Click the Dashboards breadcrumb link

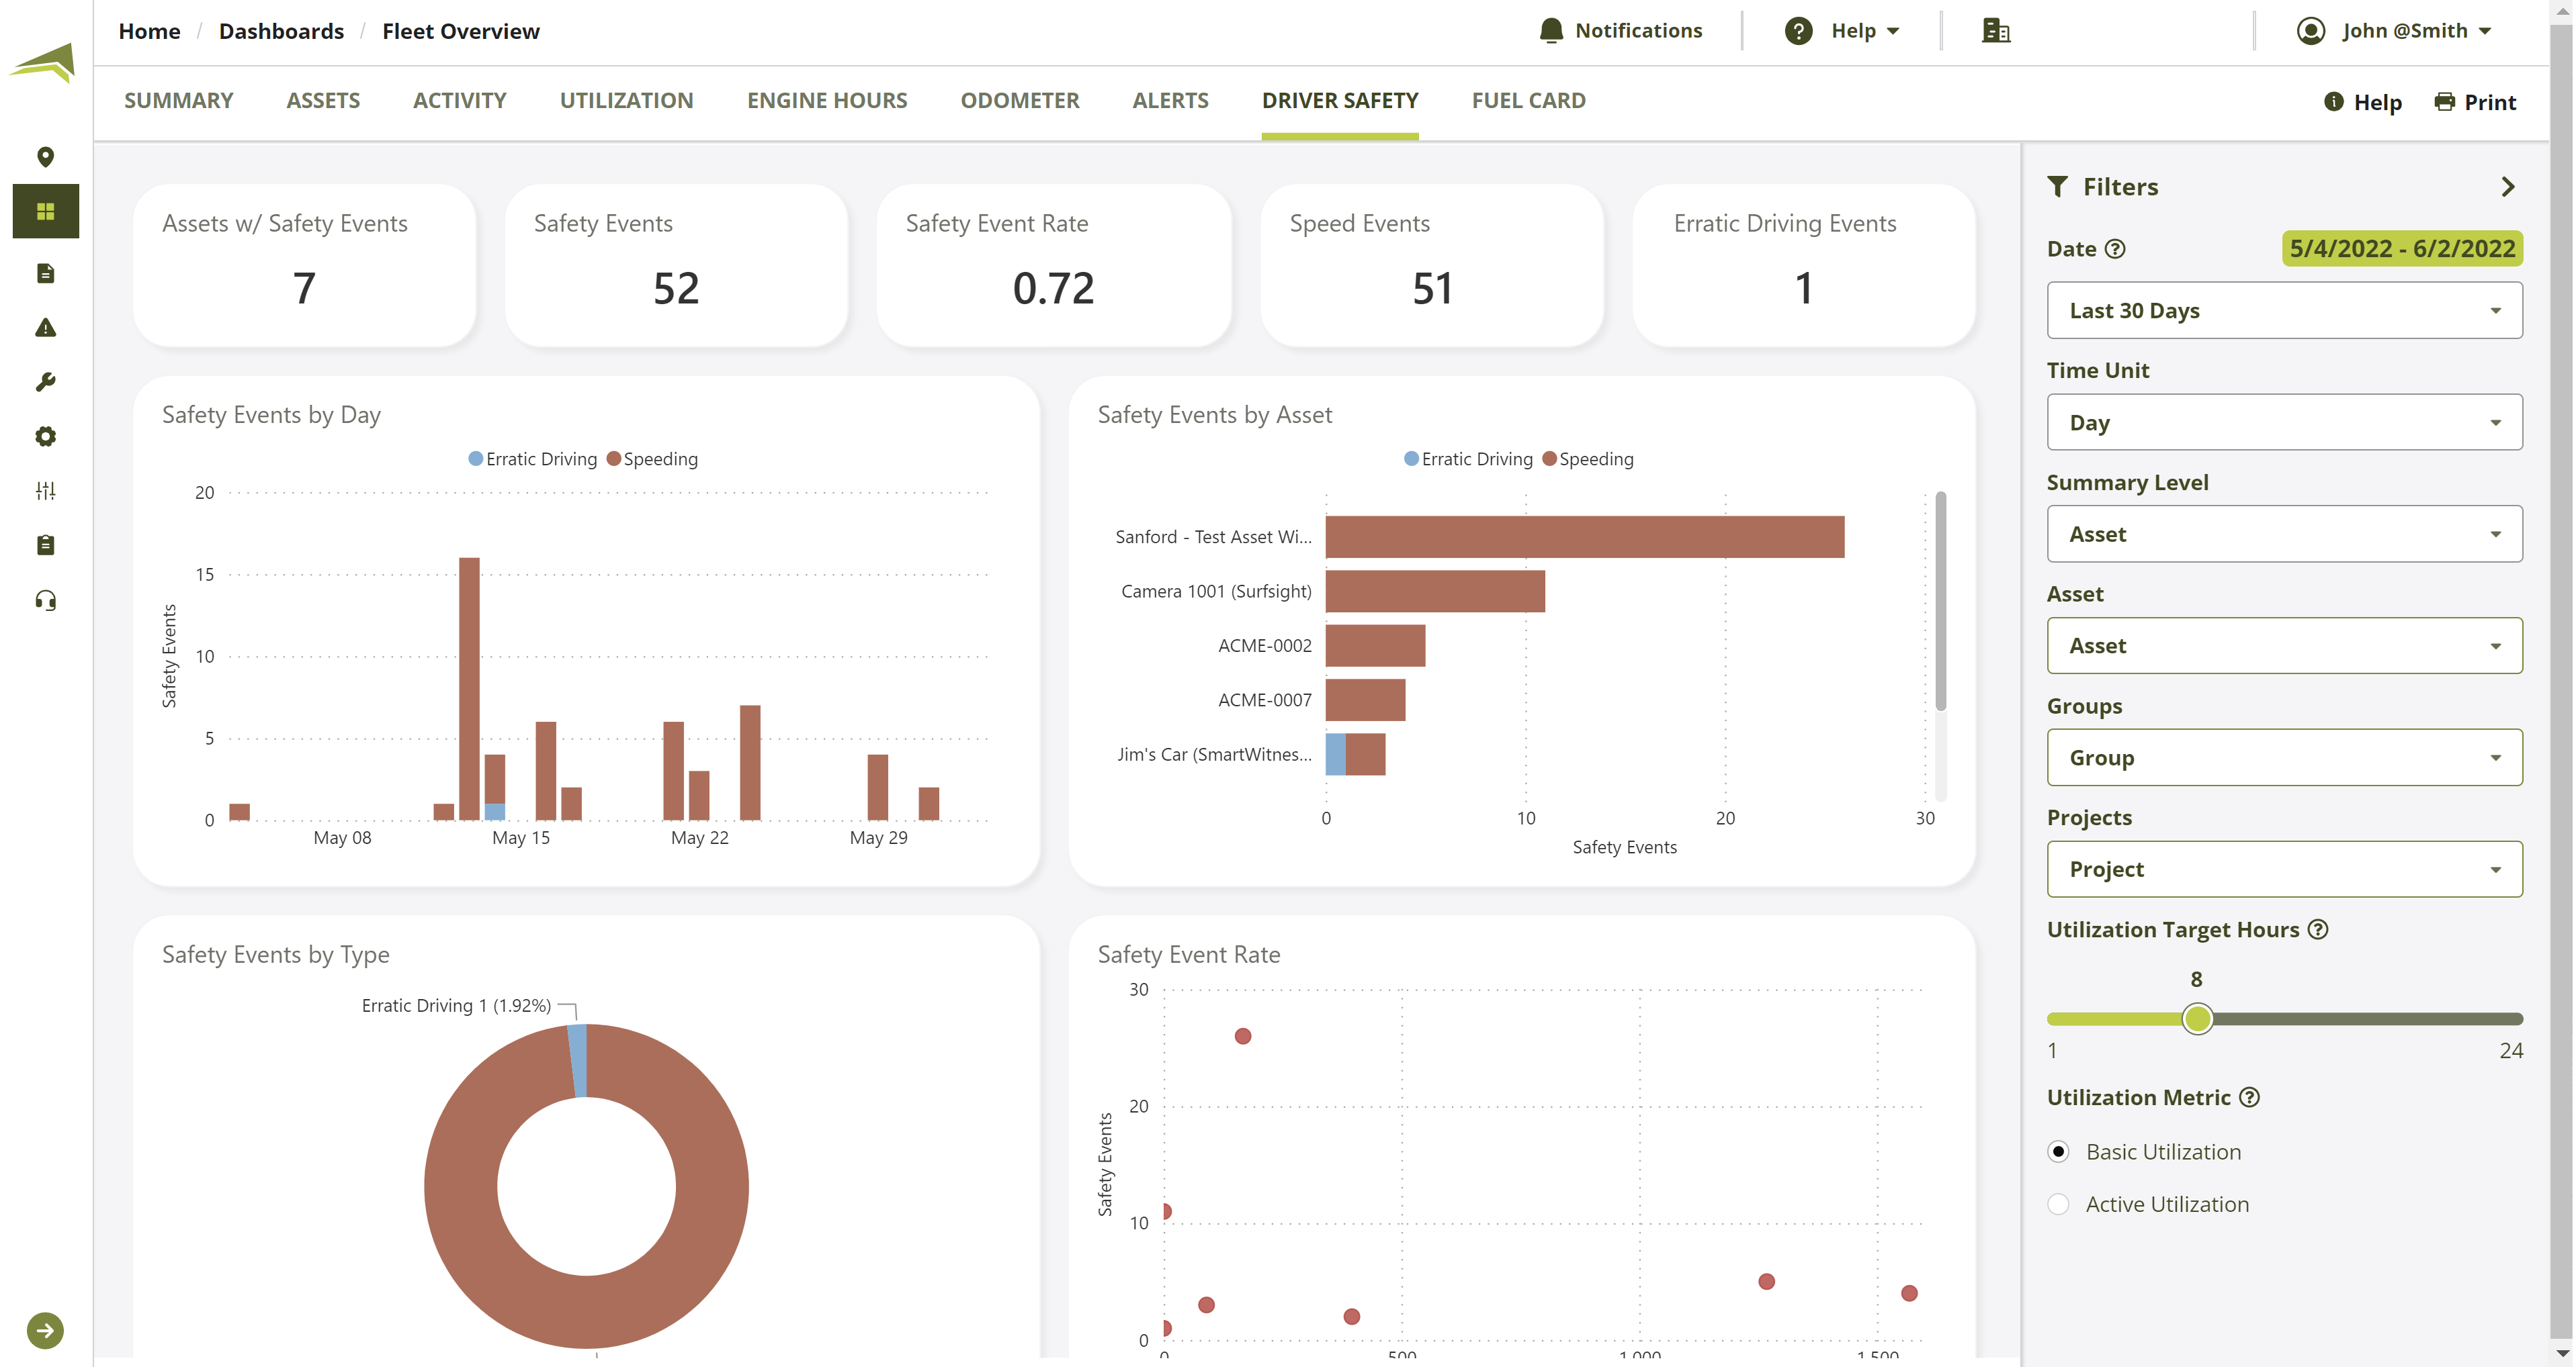pyautogui.click(x=281, y=31)
